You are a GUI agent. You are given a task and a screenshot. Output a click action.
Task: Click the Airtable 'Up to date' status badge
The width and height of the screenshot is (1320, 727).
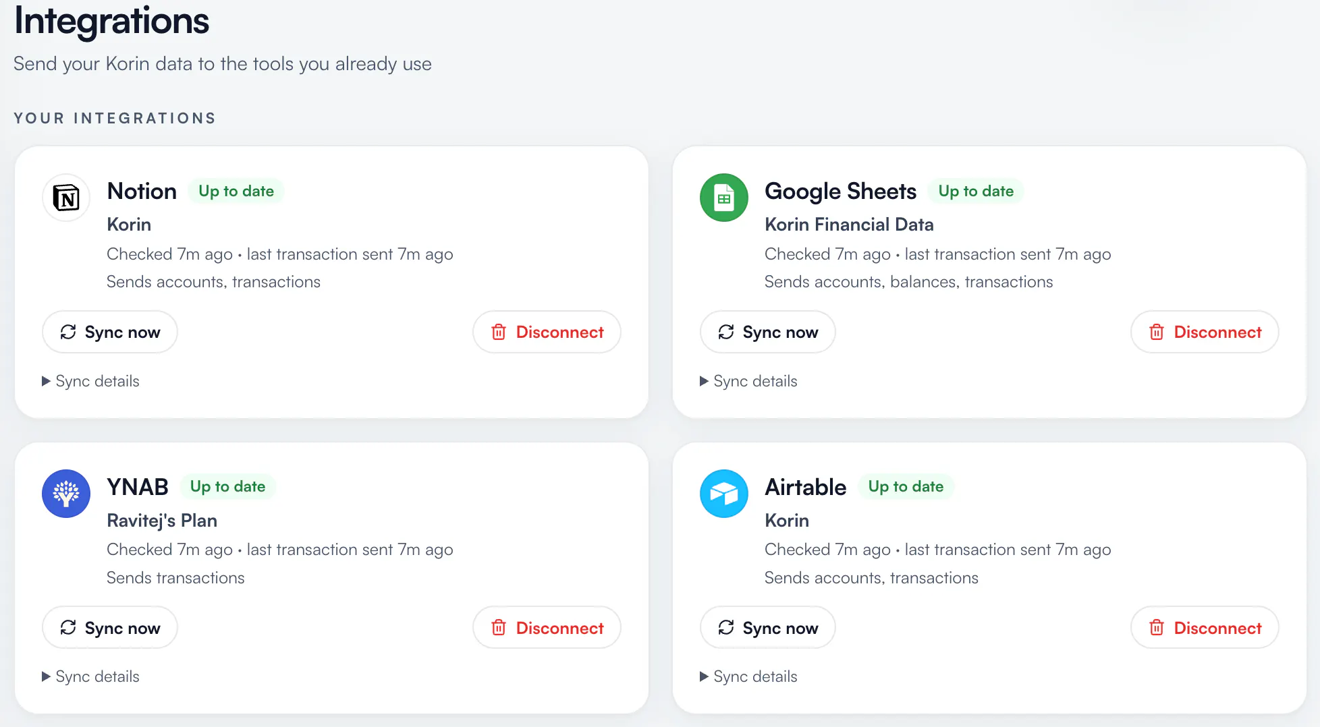point(906,486)
